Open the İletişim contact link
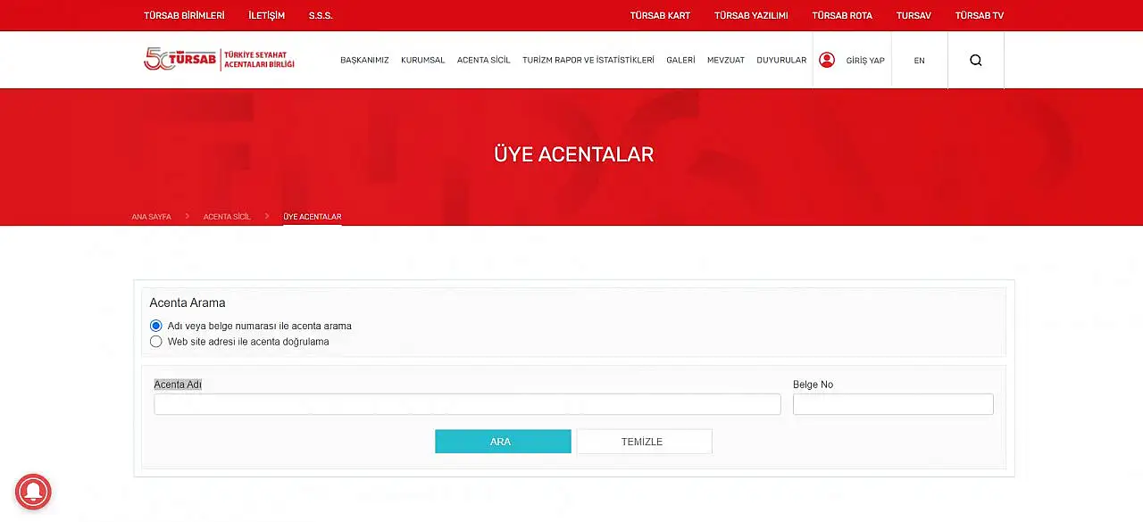Image resolution: width=1143 pixels, height=522 pixels. (266, 15)
